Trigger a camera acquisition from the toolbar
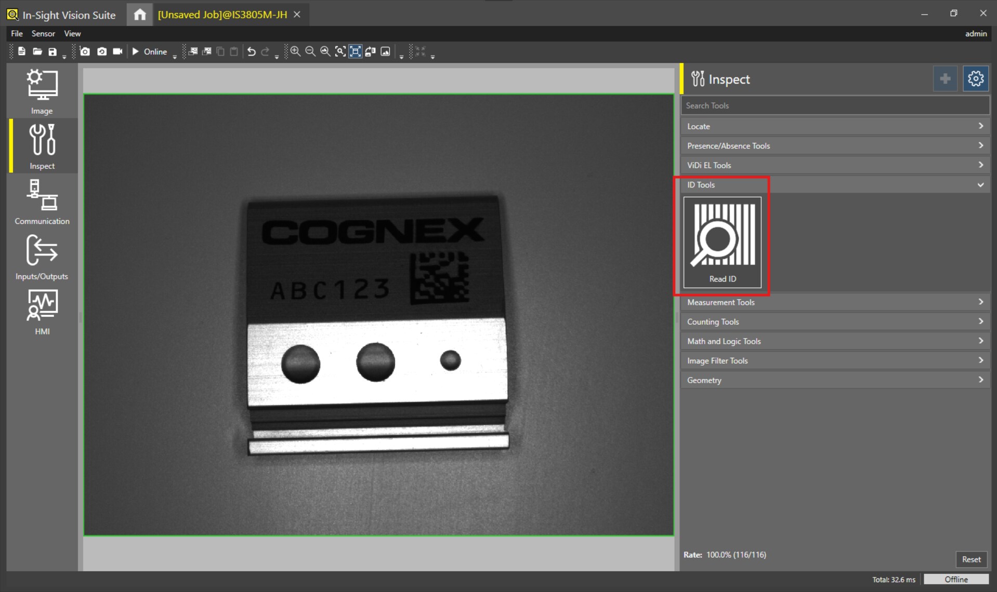This screenshot has height=592, width=997. pos(85,51)
